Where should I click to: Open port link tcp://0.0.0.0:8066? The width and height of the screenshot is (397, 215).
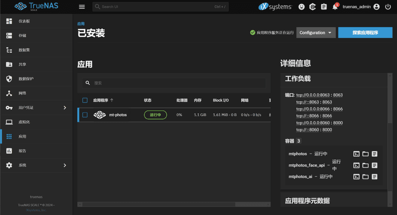[x=313, y=109]
